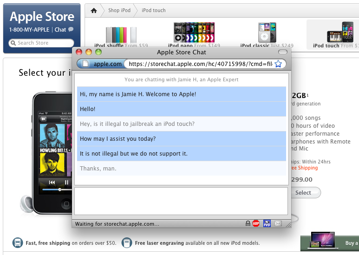Click the pause control on iPod image
The image size is (359, 255).
pos(66,183)
